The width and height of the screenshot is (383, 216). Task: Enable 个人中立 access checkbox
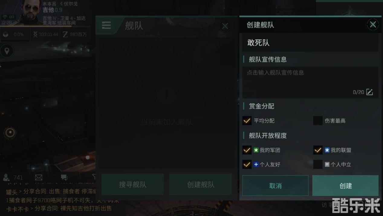[318, 164]
